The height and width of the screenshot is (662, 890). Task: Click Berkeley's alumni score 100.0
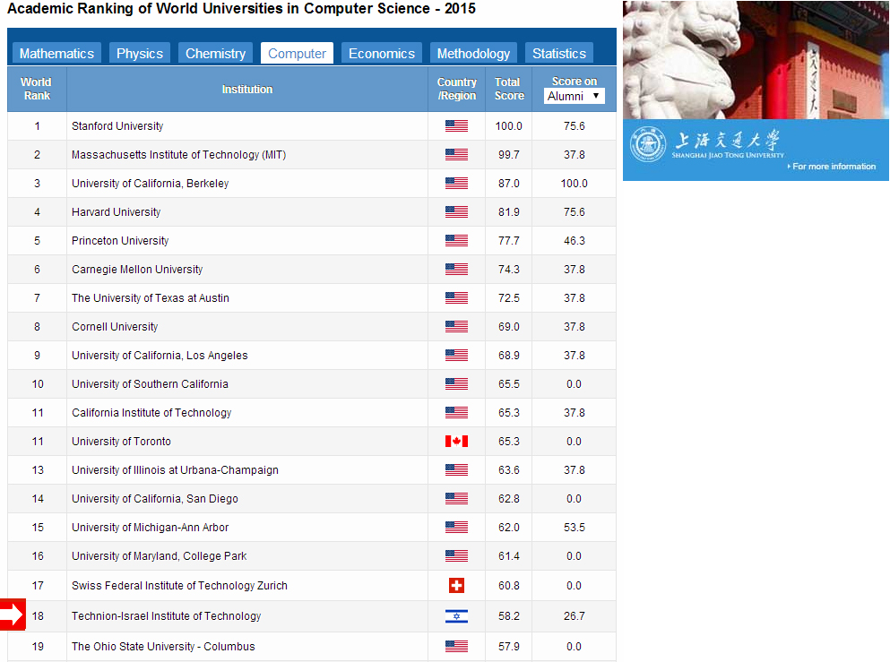pyautogui.click(x=574, y=184)
